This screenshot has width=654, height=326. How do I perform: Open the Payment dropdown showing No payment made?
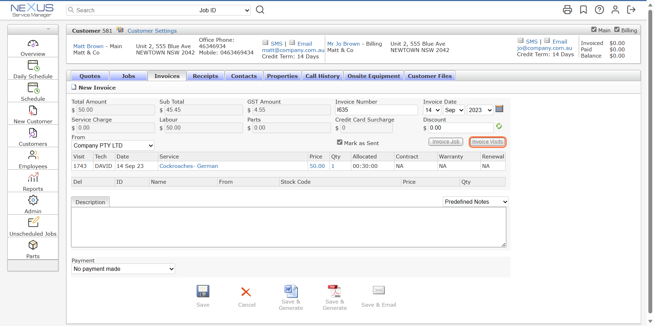[x=123, y=269]
